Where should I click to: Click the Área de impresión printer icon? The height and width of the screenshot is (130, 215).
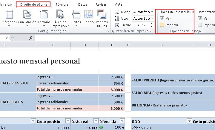click(61, 14)
